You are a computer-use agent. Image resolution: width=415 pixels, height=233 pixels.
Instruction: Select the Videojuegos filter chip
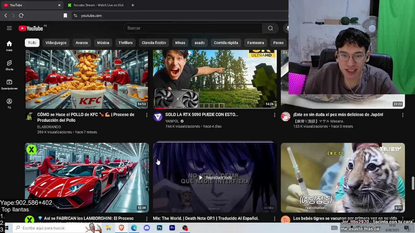(x=56, y=43)
